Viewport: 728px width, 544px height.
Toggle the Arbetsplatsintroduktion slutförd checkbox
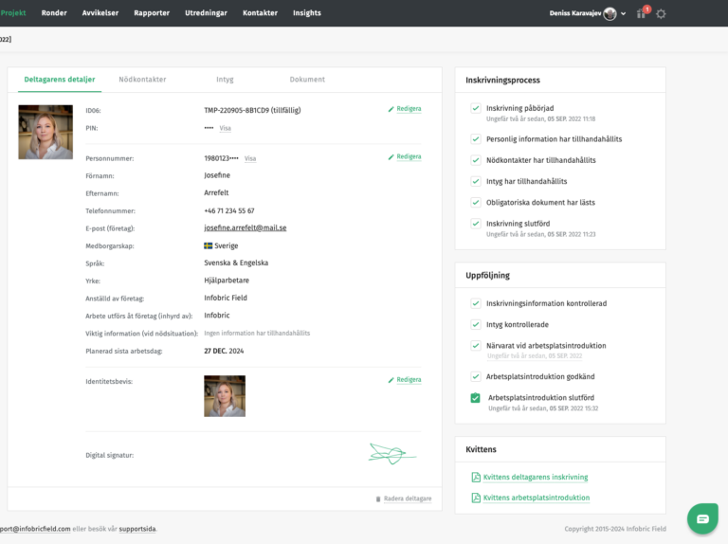tap(476, 398)
